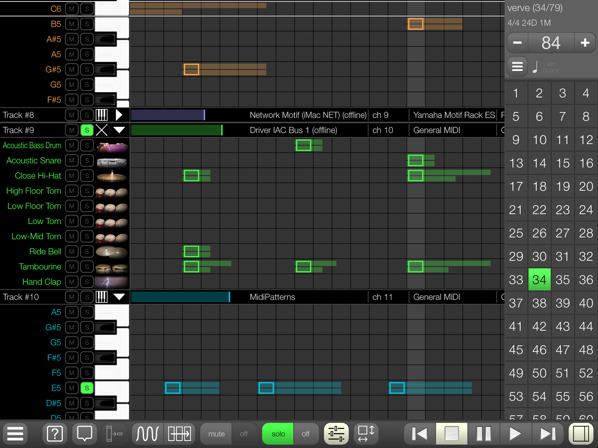
Task: Open the help panel
Action: 55,433
